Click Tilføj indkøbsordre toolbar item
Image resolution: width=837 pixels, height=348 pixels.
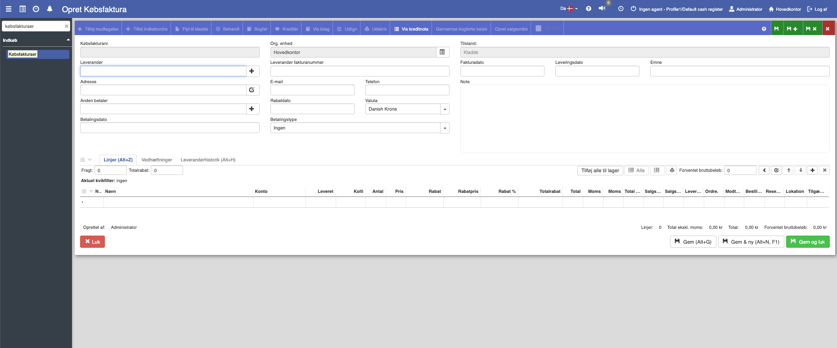pos(147,29)
